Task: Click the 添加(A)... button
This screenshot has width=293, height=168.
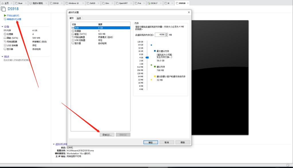Action: (x=107, y=135)
